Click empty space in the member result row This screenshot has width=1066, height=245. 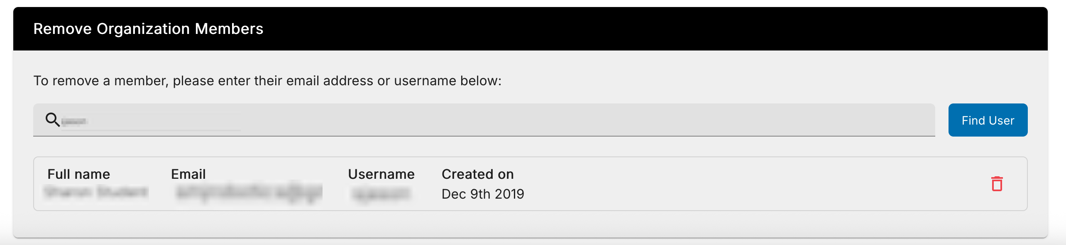747,184
